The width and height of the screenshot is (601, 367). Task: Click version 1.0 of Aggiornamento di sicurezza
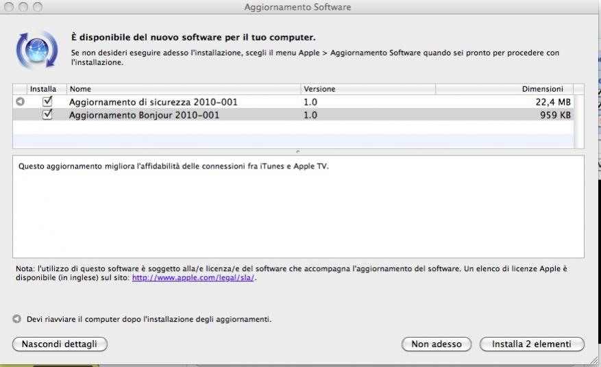click(x=310, y=102)
